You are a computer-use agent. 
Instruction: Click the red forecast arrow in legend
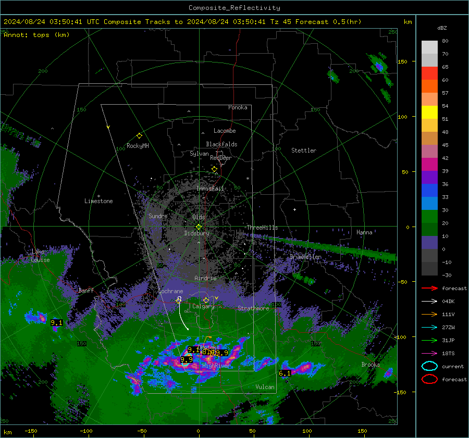tap(429, 288)
